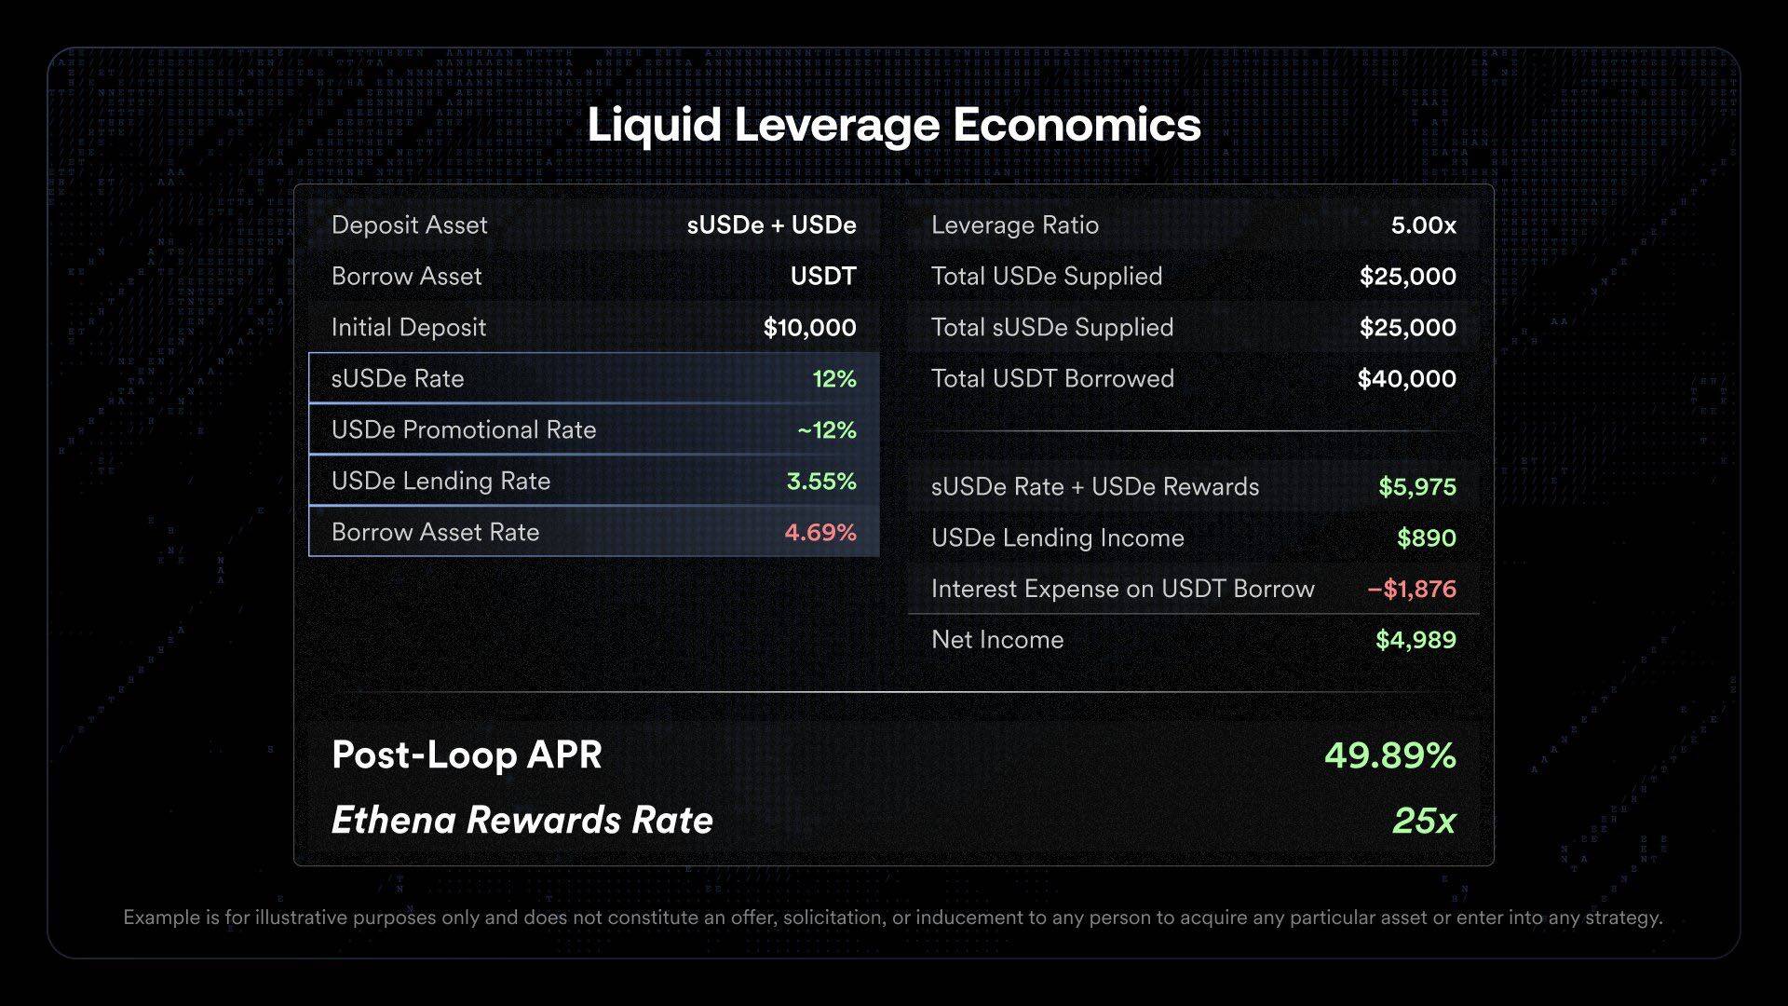Screen dimensions: 1788x1006
Task: Click the Total sUSDe Supplied label
Action: (1052, 328)
